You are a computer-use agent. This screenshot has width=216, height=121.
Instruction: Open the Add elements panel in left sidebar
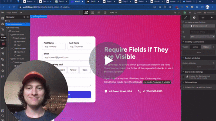pyautogui.click(x=3, y=18)
